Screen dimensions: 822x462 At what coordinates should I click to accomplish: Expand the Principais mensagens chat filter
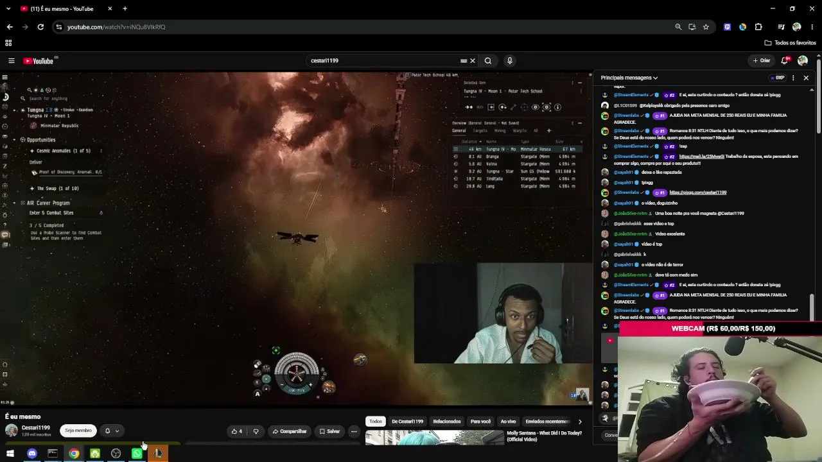point(629,78)
